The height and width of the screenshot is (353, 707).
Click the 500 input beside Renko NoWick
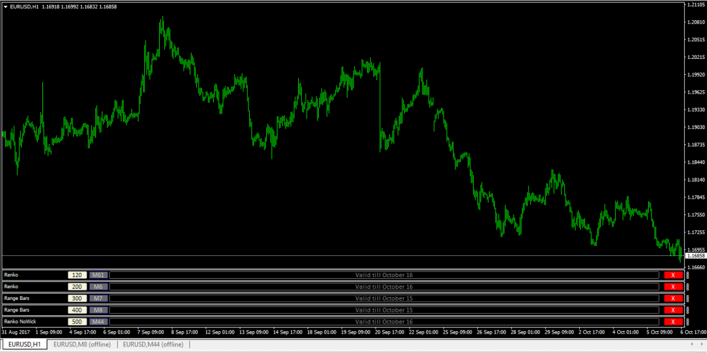[76, 322]
